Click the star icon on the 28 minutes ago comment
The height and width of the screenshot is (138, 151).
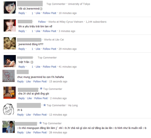[40, 123]
